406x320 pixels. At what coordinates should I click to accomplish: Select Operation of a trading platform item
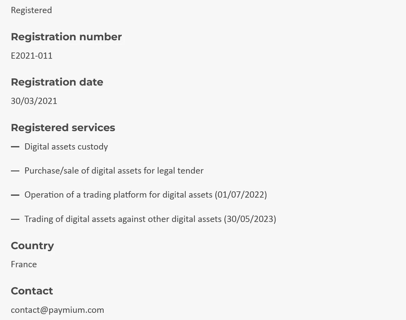(x=146, y=195)
